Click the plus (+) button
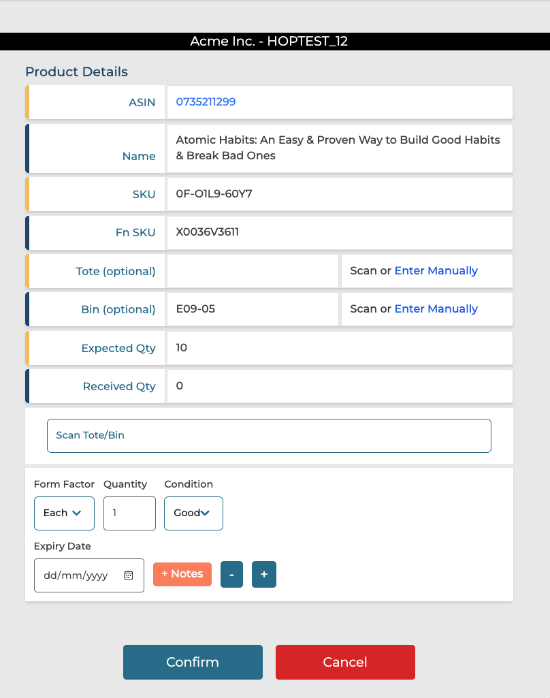Image resolution: width=550 pixels, height=698 pixels. (264, 574)
